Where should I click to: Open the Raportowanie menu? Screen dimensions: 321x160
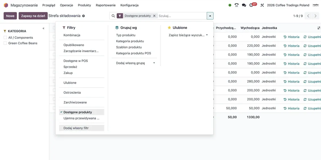click(106, 5)
